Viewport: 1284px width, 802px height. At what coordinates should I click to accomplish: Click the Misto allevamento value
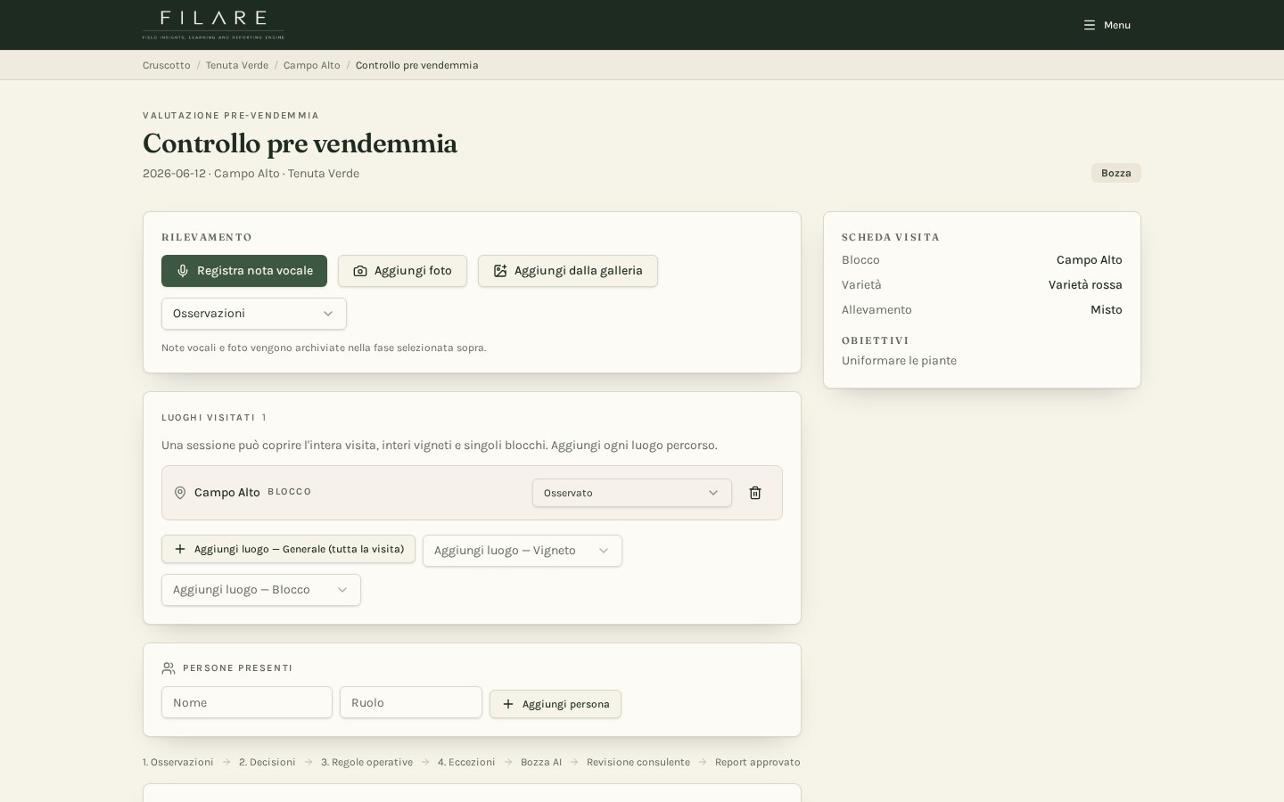point(1107,310)
